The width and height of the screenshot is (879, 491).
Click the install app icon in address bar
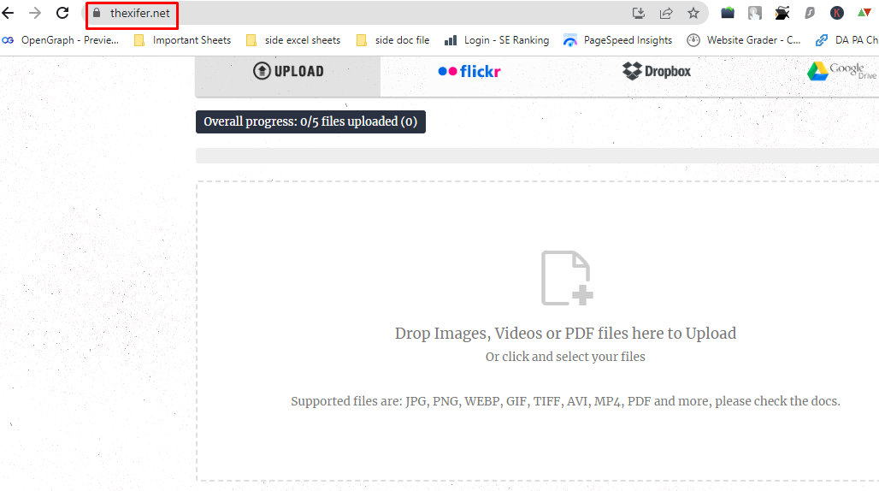coord(639,13)
